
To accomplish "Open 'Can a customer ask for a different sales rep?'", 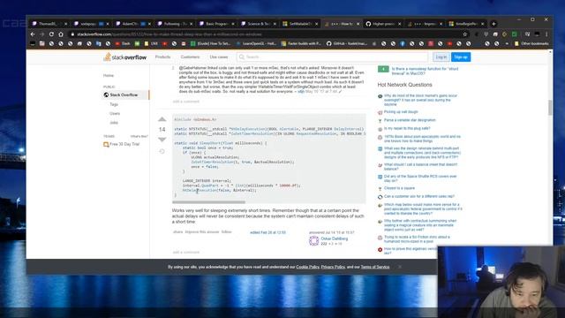I will pyautogui.click(x=419, y=196).
